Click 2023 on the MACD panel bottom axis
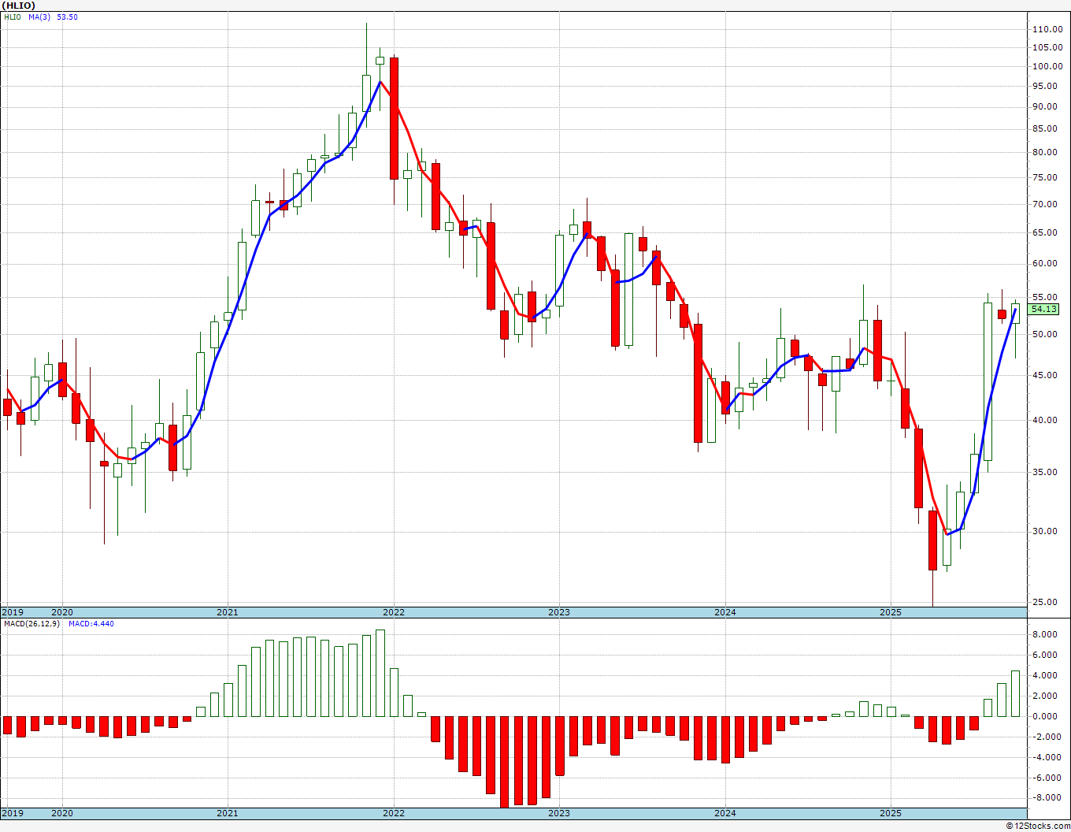The width and height of the screenshot is (1071, 832). [x=559, y=814]
